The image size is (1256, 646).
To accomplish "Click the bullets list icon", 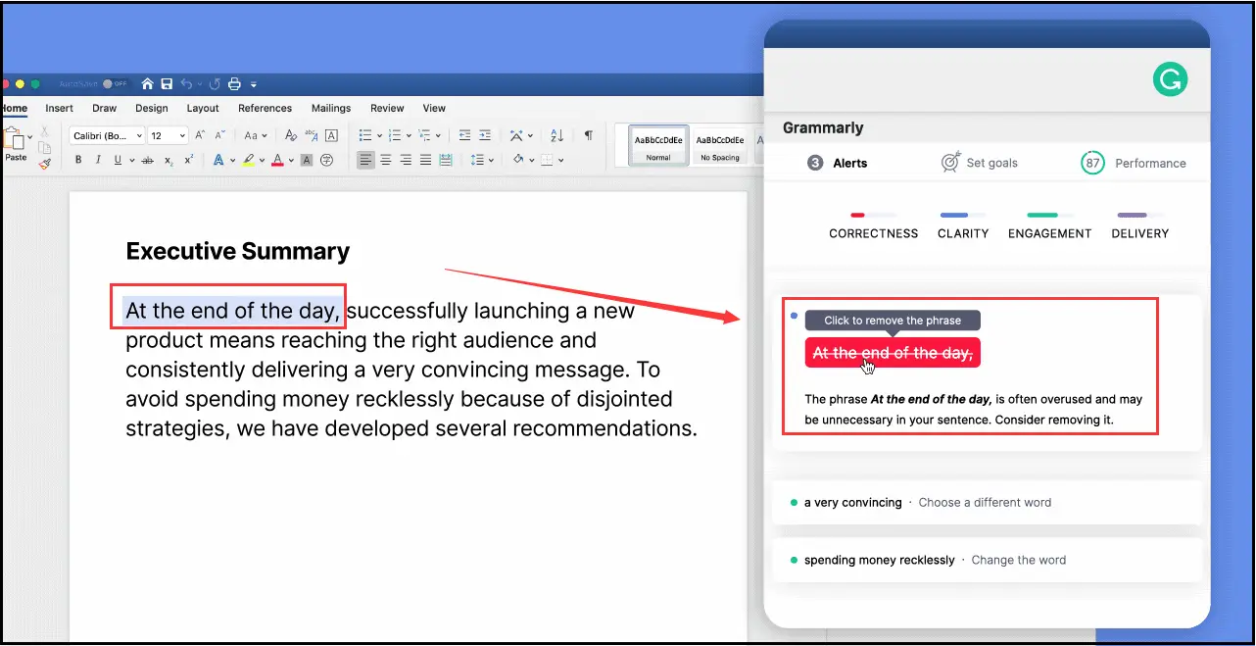I will pyautogui.click(x=365, y=135).
